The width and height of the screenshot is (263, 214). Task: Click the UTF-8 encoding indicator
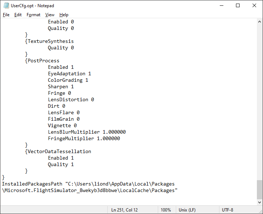click(x=228, y=210)
